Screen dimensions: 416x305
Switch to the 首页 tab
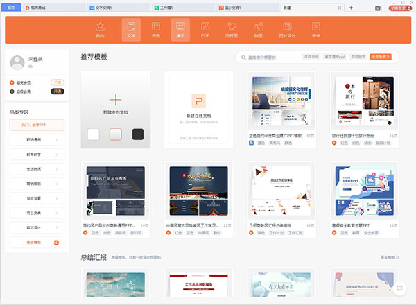(x=10, y=7)
